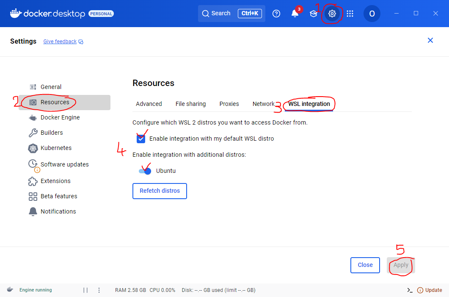Click the Extensions puzzle piece icon
Viewport: 449px width, 297px height.
(33, 181)
